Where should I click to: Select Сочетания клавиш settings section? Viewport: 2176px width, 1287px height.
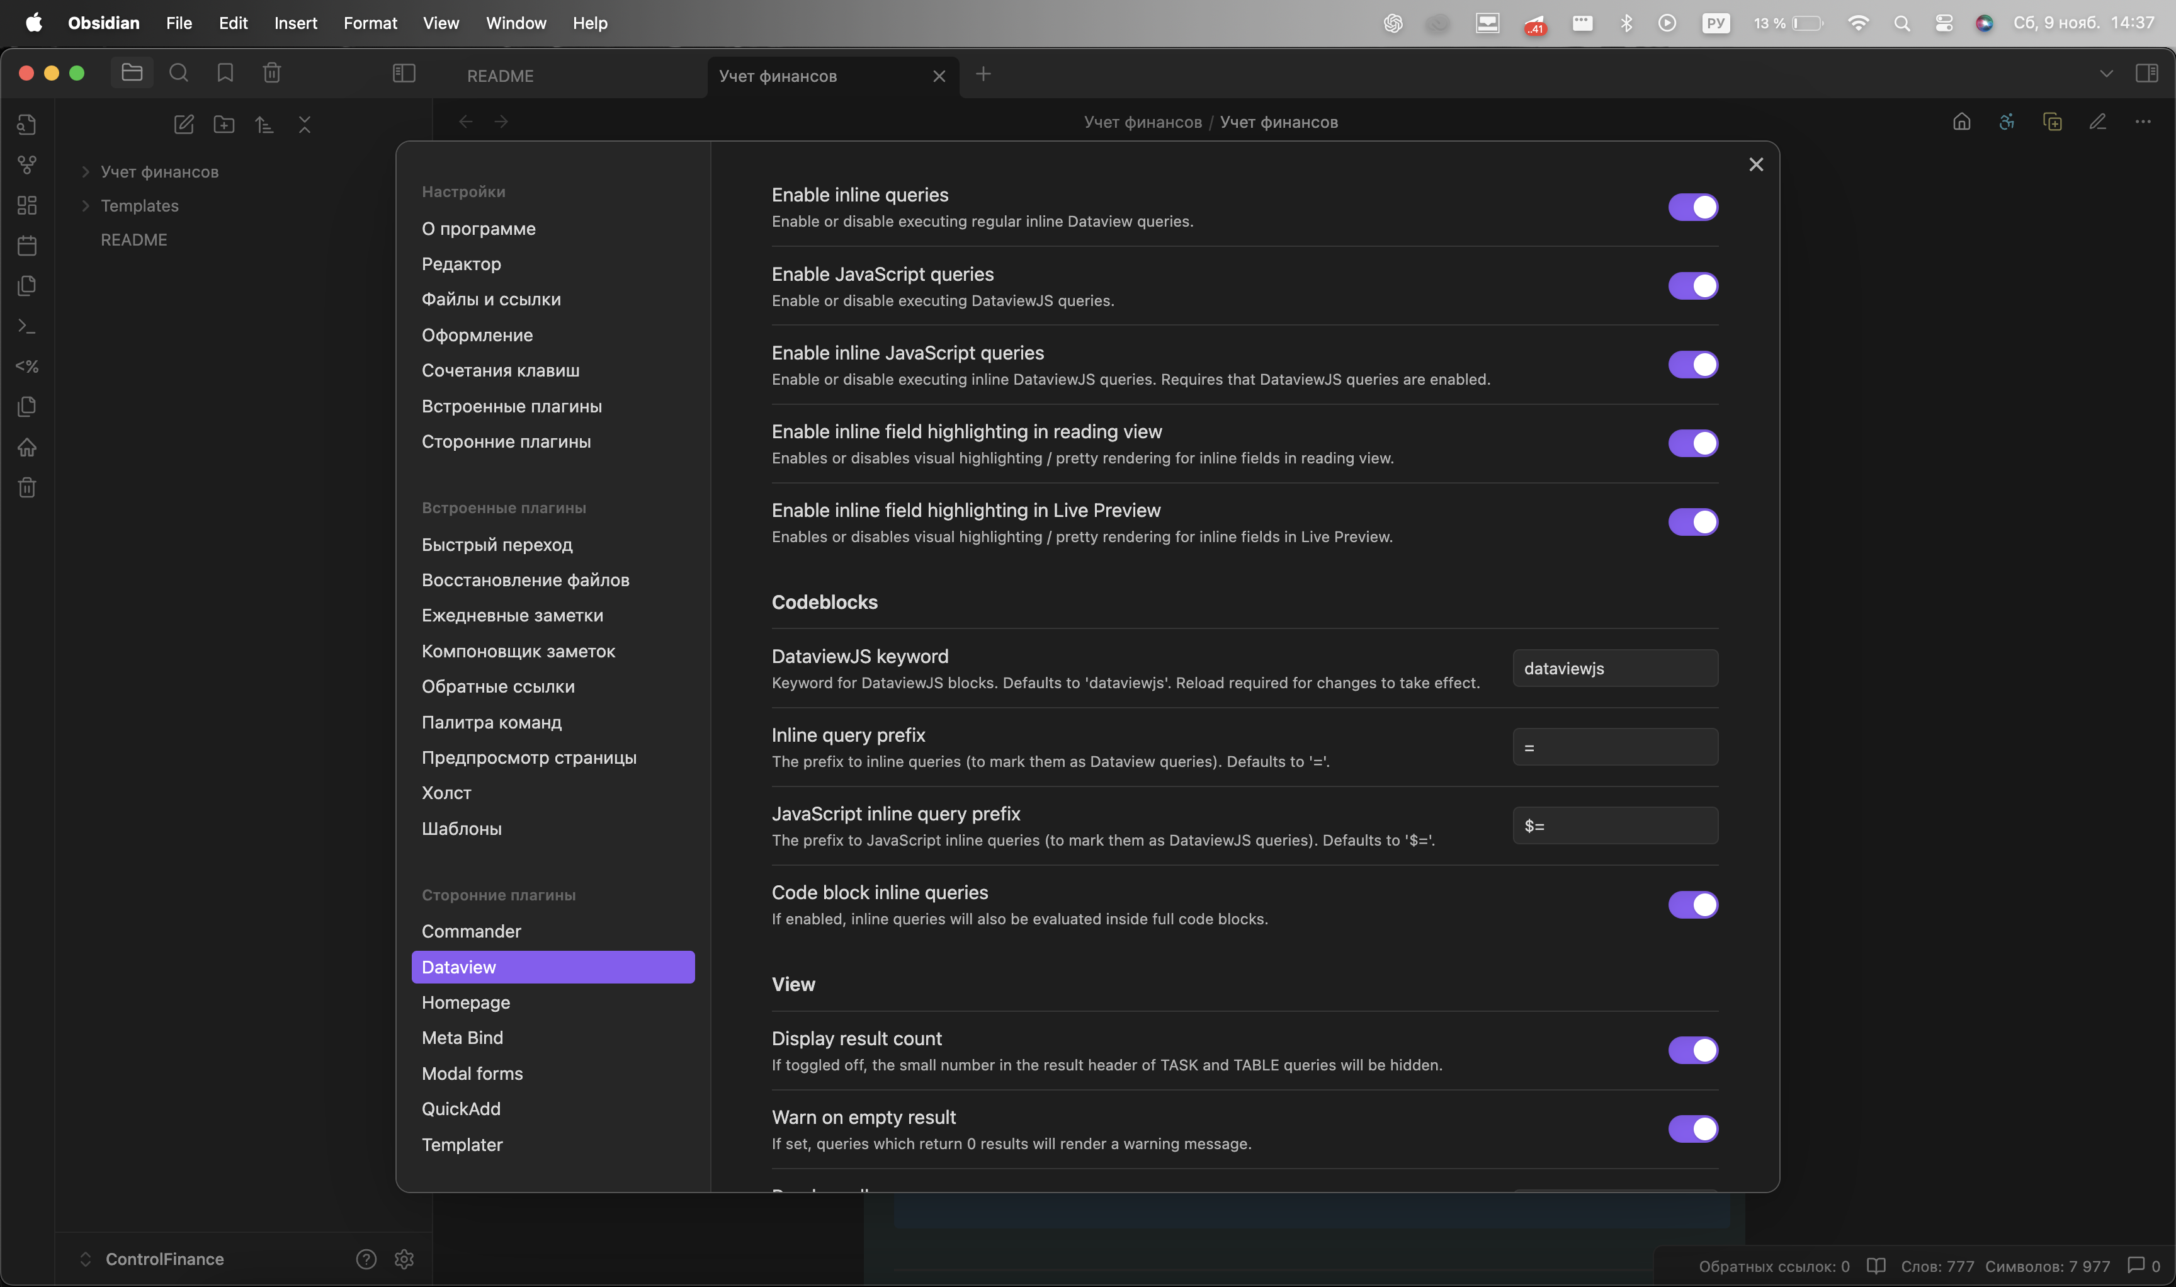click(501, 370)
